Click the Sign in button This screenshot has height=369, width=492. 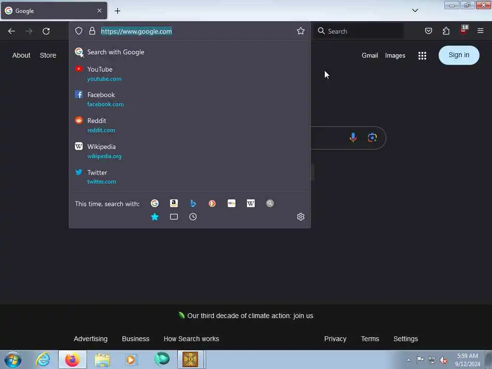pos(459,55)
